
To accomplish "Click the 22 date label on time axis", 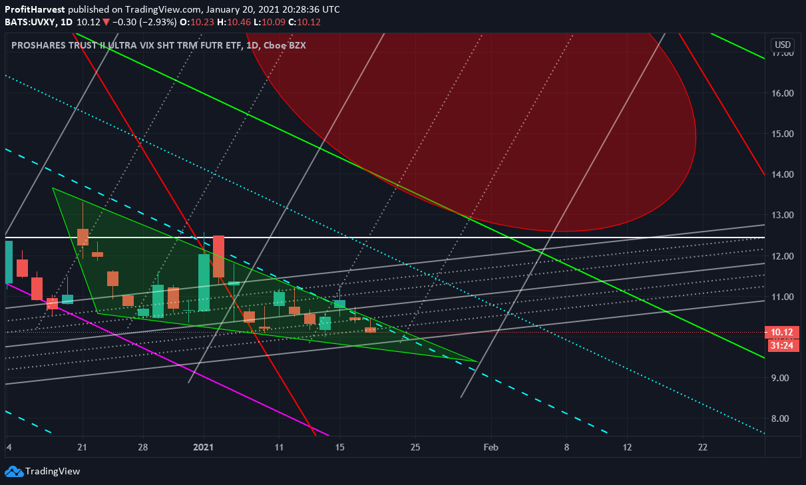I will point(703,447).
